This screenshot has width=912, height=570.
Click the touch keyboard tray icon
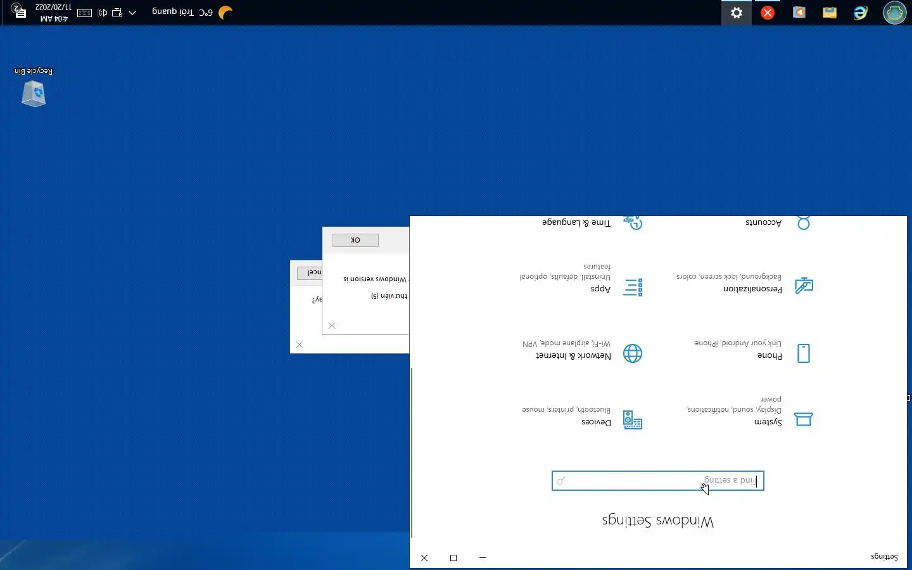pos(85,13)
